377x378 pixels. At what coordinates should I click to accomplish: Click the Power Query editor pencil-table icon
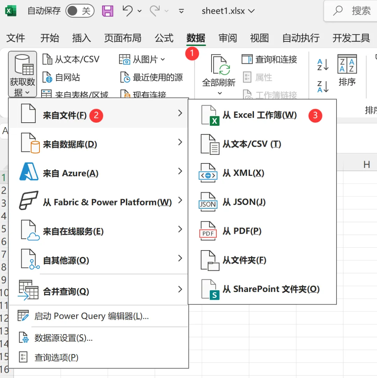pos(23,316)
